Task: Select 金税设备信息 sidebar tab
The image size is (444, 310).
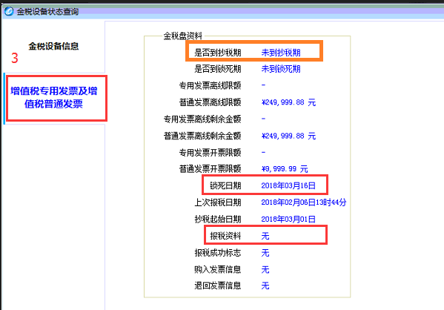Action: [53, 46]
